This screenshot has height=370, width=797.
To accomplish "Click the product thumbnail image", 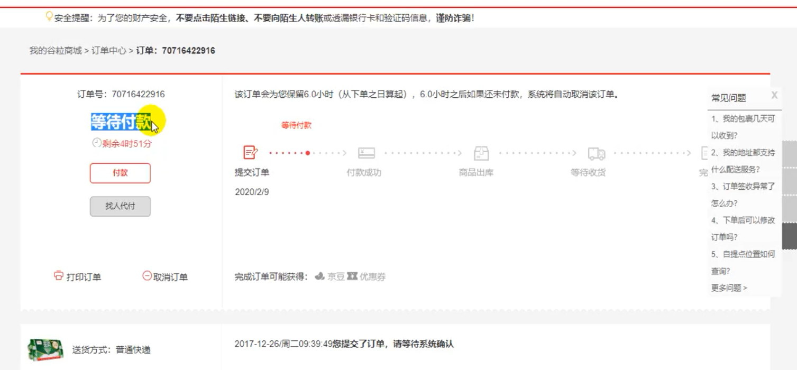I will (45, 350).
